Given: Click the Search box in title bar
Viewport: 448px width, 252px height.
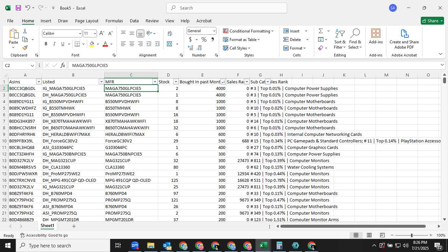Looking at the screenshot, I should tap(227, 8).
